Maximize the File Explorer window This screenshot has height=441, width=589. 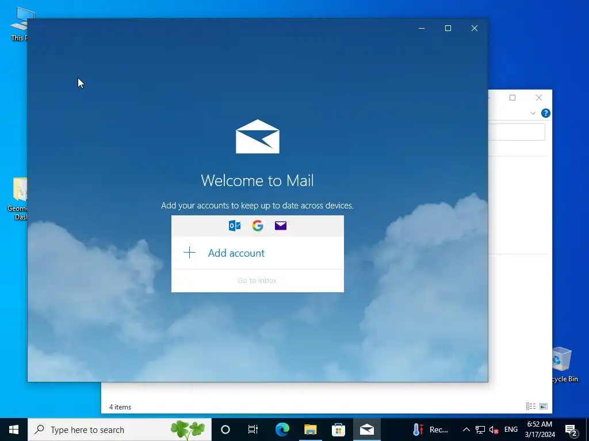[x=512, y=98]
